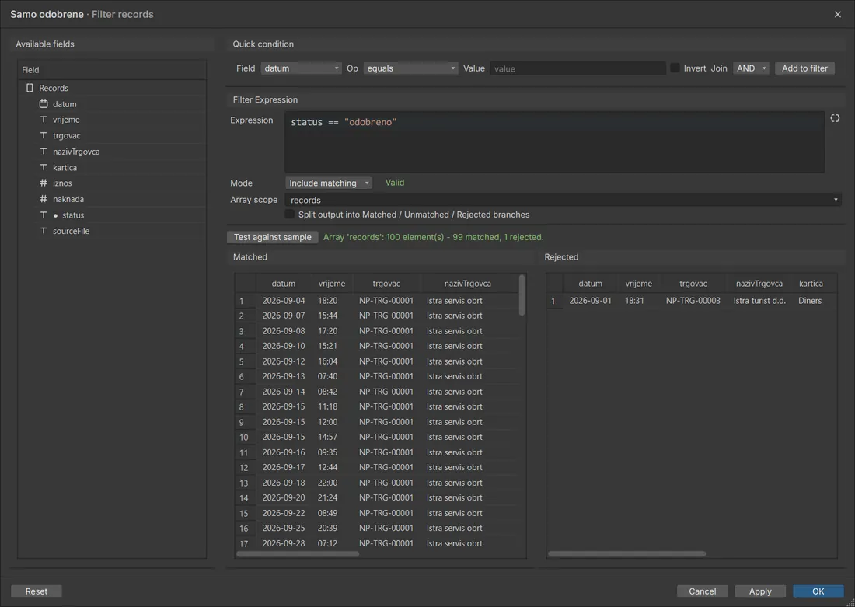This screenshot has height=607, width=855.
Task: Click the Value input field
Action: tap(578, 68)
